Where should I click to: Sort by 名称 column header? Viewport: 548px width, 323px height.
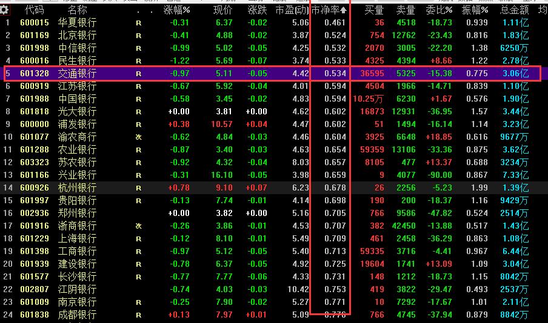pos(77,10)
